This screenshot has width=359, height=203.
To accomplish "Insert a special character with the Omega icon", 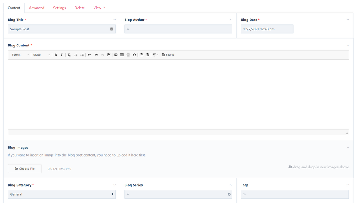I will tap(134, 55).
